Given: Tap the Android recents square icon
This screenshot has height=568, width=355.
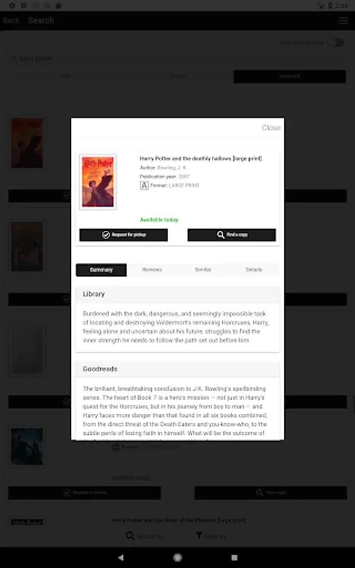Looking at the screenshot, I should (x=234, y=557).
